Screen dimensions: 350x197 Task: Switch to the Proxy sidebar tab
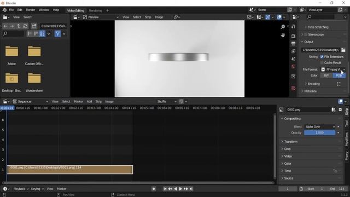[x=347, y=155]
